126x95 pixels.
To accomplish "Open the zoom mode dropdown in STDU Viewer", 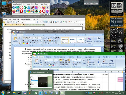I will point(36,22).
